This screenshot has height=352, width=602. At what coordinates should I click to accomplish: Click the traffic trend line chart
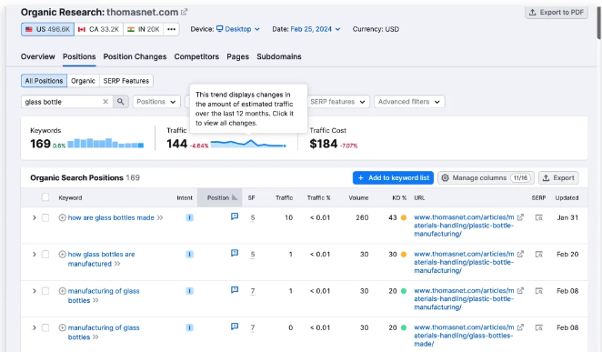click(248, 144)
